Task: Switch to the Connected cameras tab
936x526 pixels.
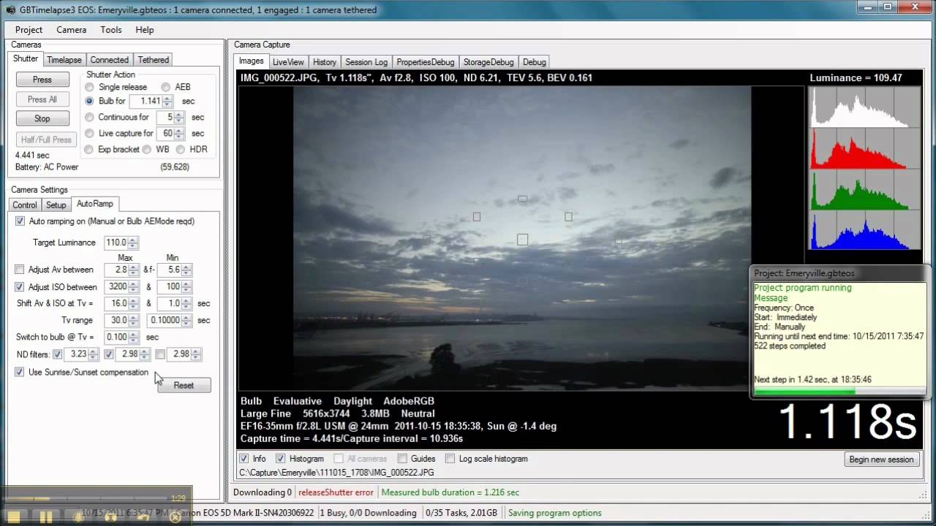Action: click(110, 60)
